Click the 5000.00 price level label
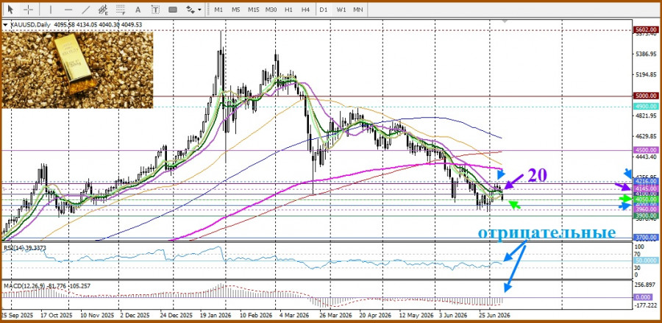662x323 pixels. click(646, 96)
